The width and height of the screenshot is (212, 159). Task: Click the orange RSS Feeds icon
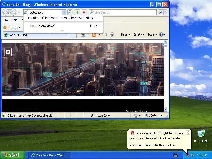pyautogui.click(x=94, y=35)
